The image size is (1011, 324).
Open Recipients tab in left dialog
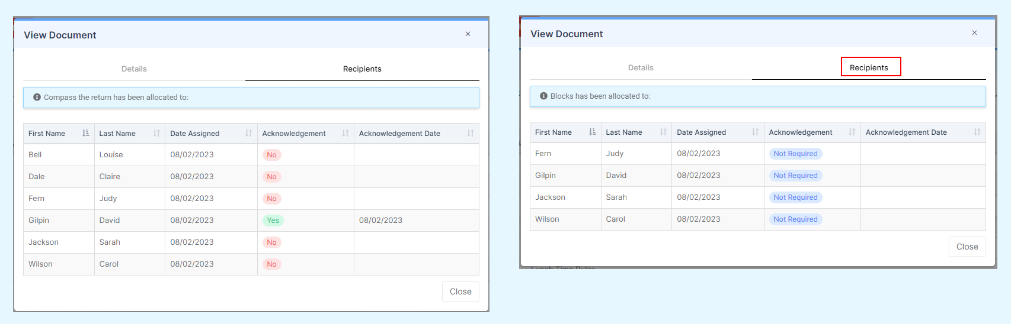pyautogui.click(x=362, y=69)
